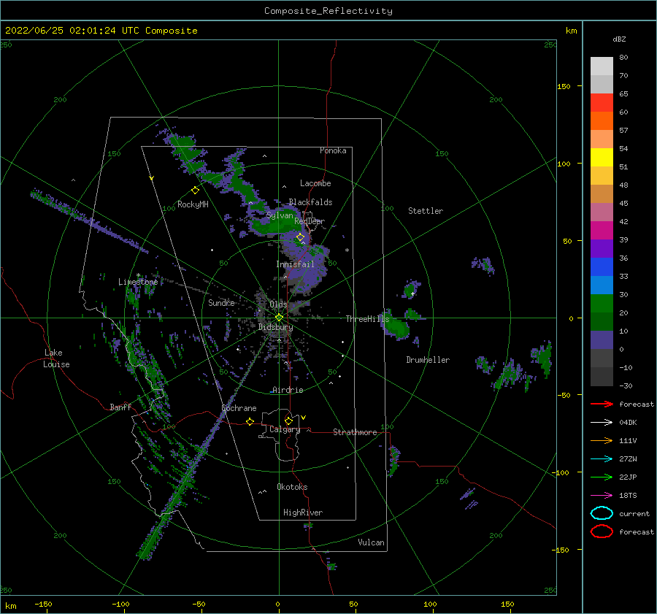The image size is (657, 614).
Task: Click the Airdrie label
Action: click(x=288, y=390)
